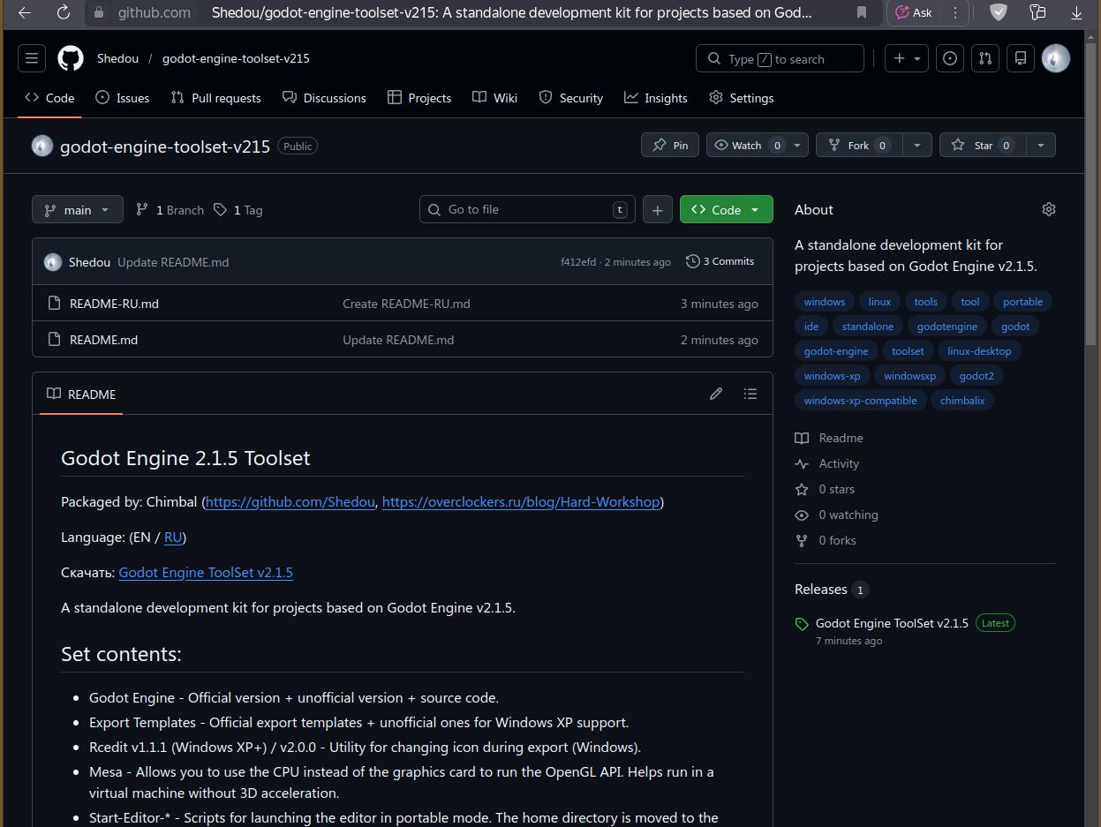Add a file with the plus button
This screenshot has width=1101, height=827.
point(657,209)
